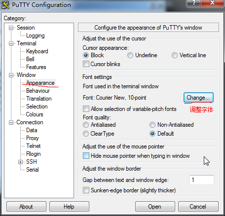225x216 pixels.
Task: Enable Allow selection of variable-pitch fonts
Action: pos(86,109)
